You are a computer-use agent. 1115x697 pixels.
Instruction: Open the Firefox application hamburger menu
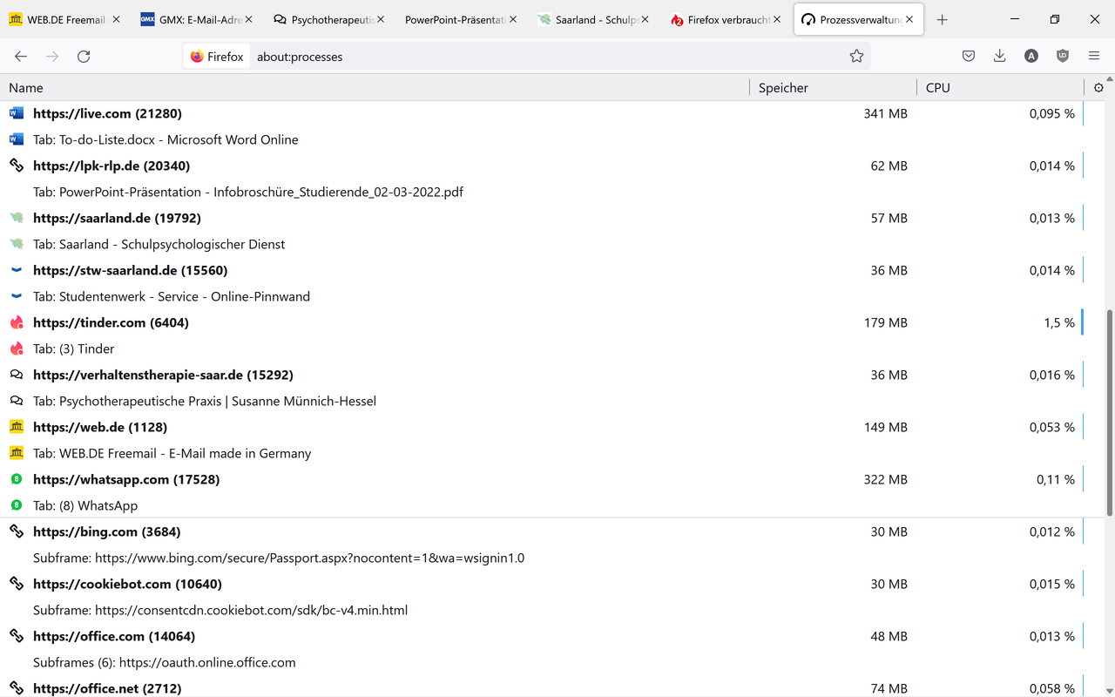[1094, 57]
